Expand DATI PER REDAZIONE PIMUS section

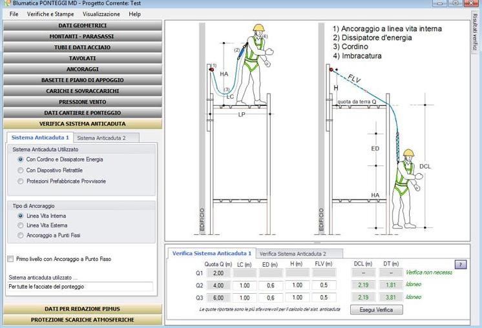click(x=82, y=309)
